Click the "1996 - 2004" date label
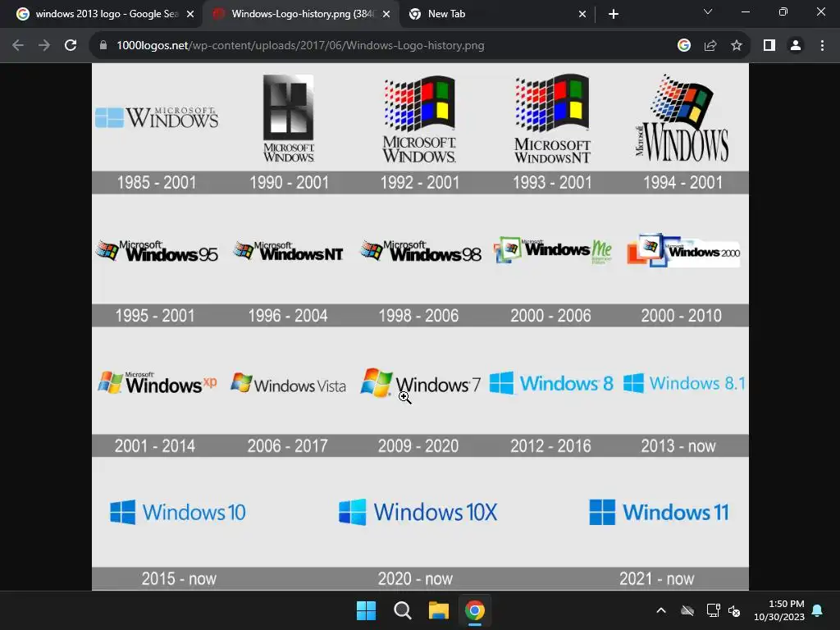Image resolution: width=840 pixels, height=630 pixels. click(x=288, y=316)
